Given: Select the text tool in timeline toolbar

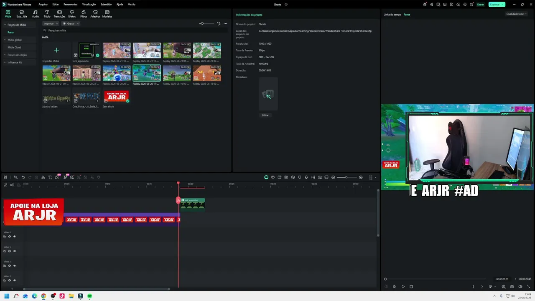Looking at the screenshot, I should click(x=50, y=177).
